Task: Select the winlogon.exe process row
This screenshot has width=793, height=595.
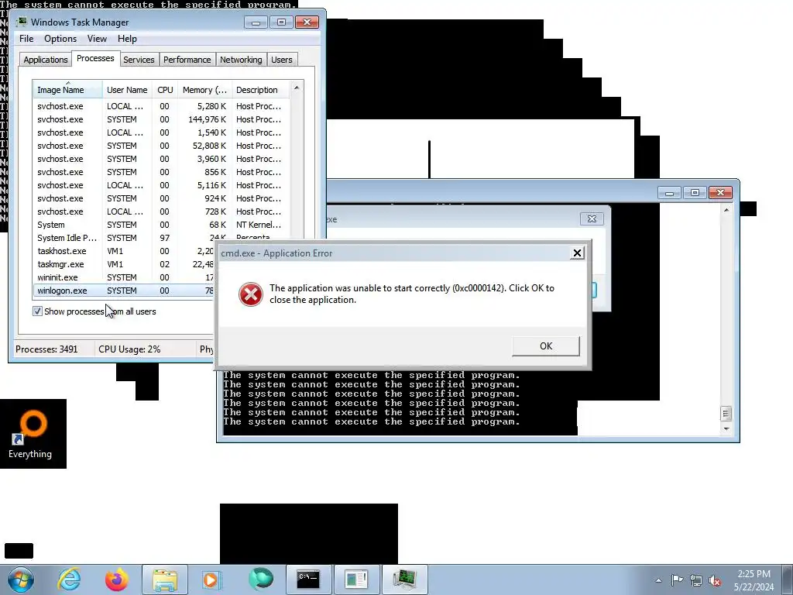Action: (x=124, y=291)
